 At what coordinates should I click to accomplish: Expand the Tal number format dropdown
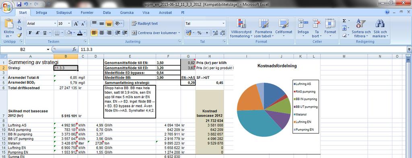click(x=224, y=23)
